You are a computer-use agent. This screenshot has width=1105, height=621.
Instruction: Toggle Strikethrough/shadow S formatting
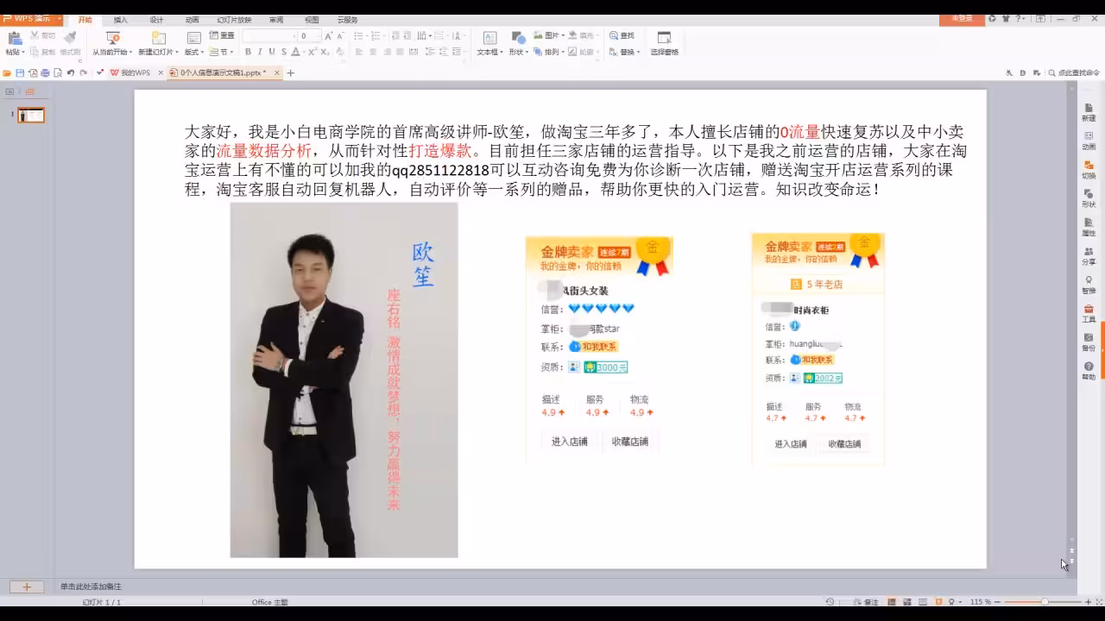[283, 52]
